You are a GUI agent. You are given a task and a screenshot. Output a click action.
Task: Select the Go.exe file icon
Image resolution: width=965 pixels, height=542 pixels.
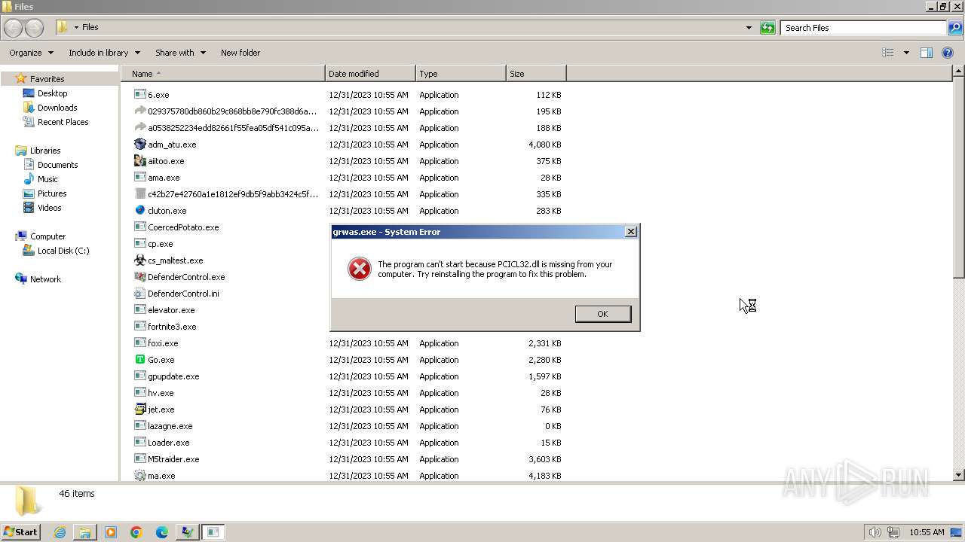click(139, 360)
